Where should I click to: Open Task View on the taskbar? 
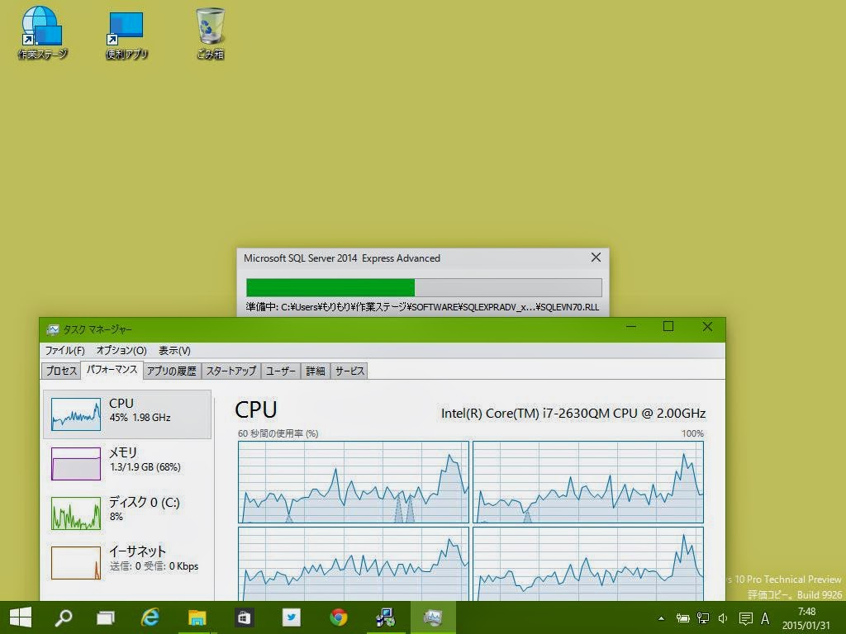(x=105, y=617)
